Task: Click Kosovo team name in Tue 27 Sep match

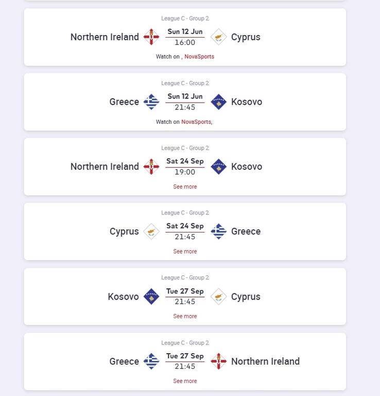Action: 123,296
